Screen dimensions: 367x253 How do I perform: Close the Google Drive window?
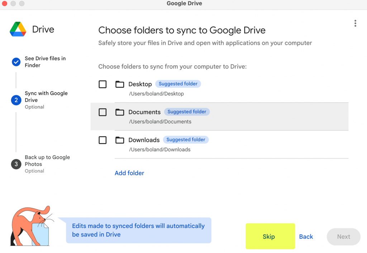[4, 3]
